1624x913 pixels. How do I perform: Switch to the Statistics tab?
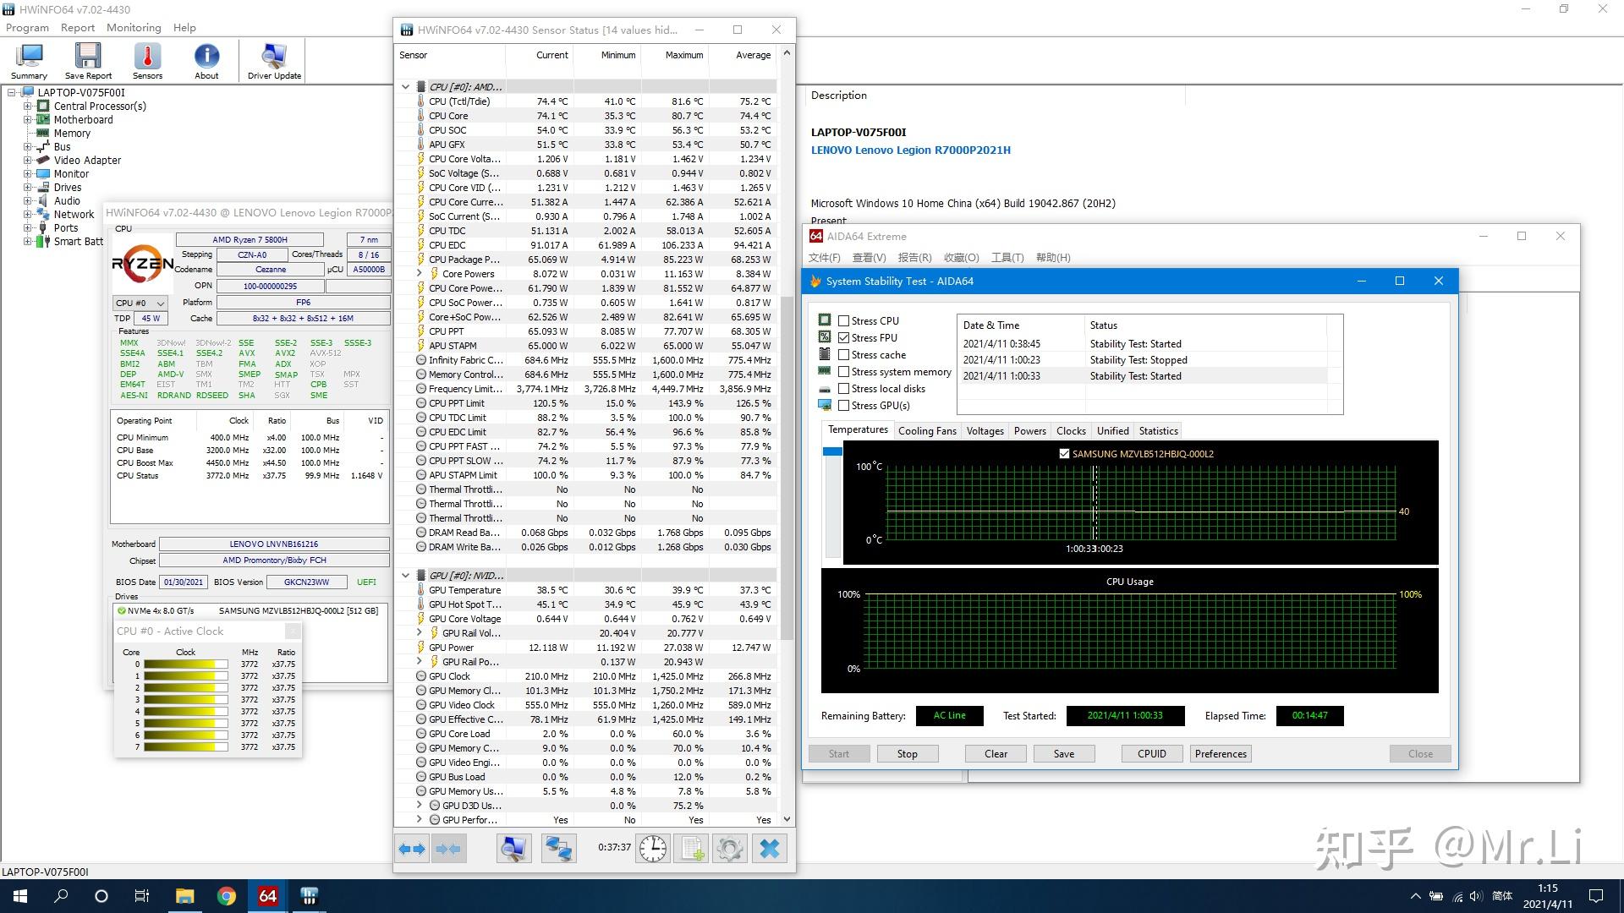(1158, 431)
